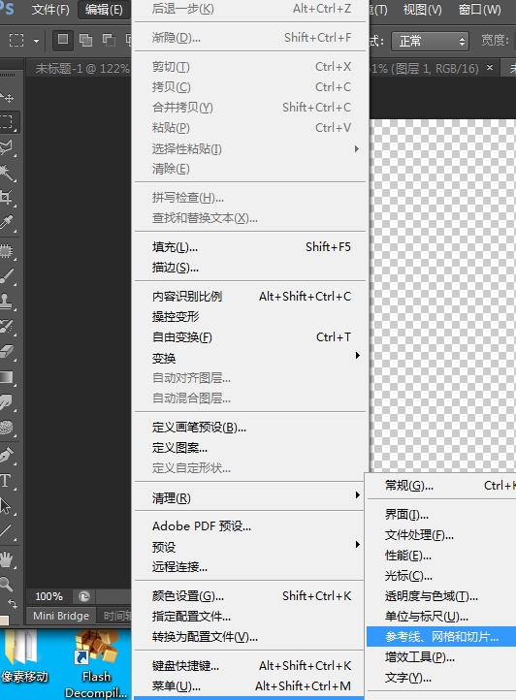Click the status bar icon next to 100%
516x700 pixels.
[x=84, y=596]
